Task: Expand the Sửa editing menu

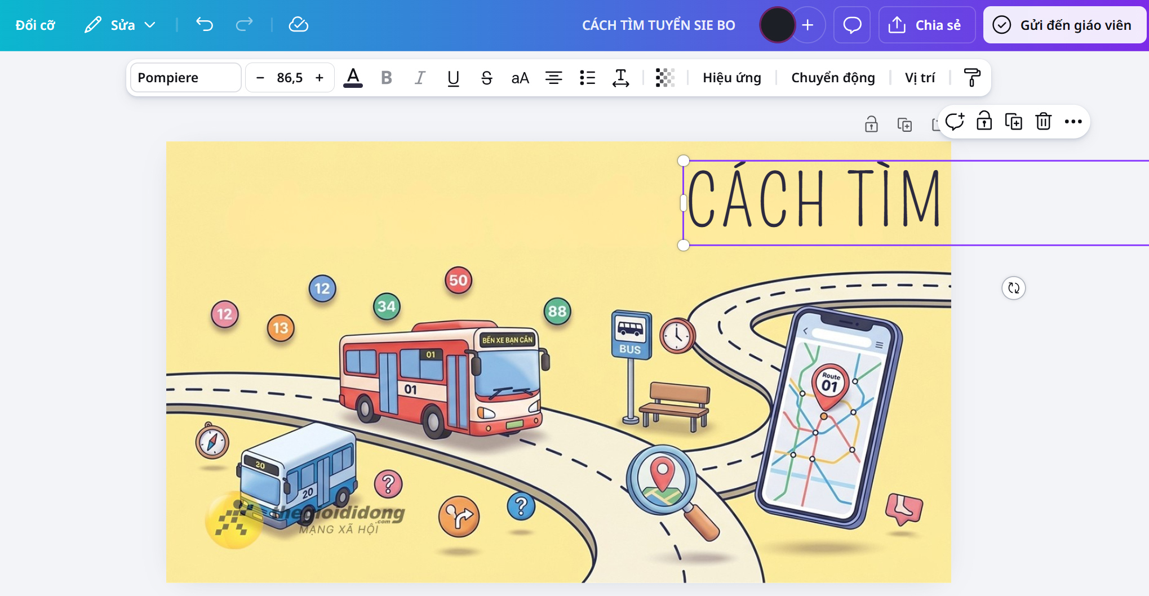Action: 120,24
